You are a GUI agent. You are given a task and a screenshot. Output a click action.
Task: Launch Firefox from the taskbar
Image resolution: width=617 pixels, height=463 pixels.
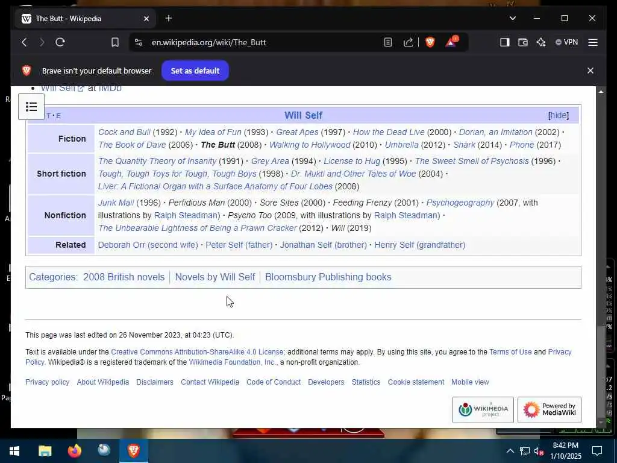(74, 451)
